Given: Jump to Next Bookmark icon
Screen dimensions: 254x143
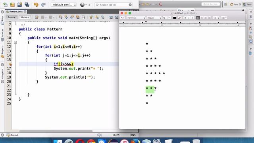Looking at the screenshot, I should tap(97, 17).
